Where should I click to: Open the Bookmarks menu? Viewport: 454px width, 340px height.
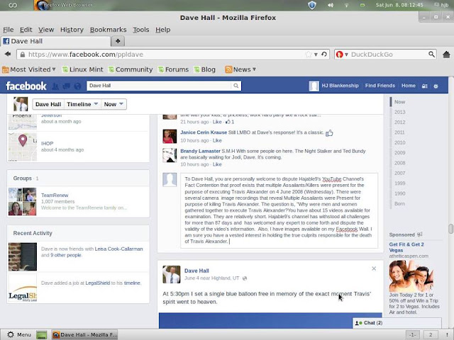[x=108, y=30]
